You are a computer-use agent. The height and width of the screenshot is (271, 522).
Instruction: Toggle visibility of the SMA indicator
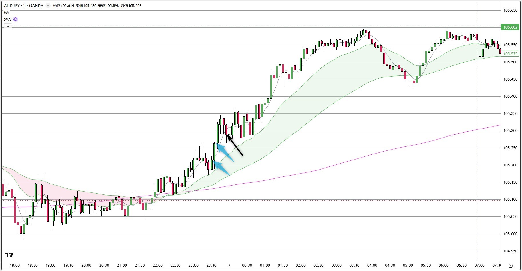click(x=7, y=19)
